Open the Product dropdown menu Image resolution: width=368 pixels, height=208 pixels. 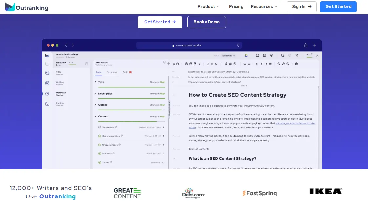tap(209, 7)
